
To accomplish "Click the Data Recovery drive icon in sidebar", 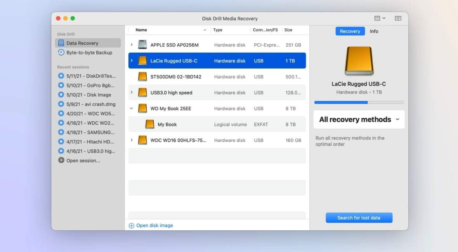I will click(61, 43).
